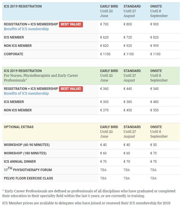Click NON ICS MEMBER label in the blue table
Viewport: 182px width, 206px height.
pyautogui.click(x=18, y=46)
